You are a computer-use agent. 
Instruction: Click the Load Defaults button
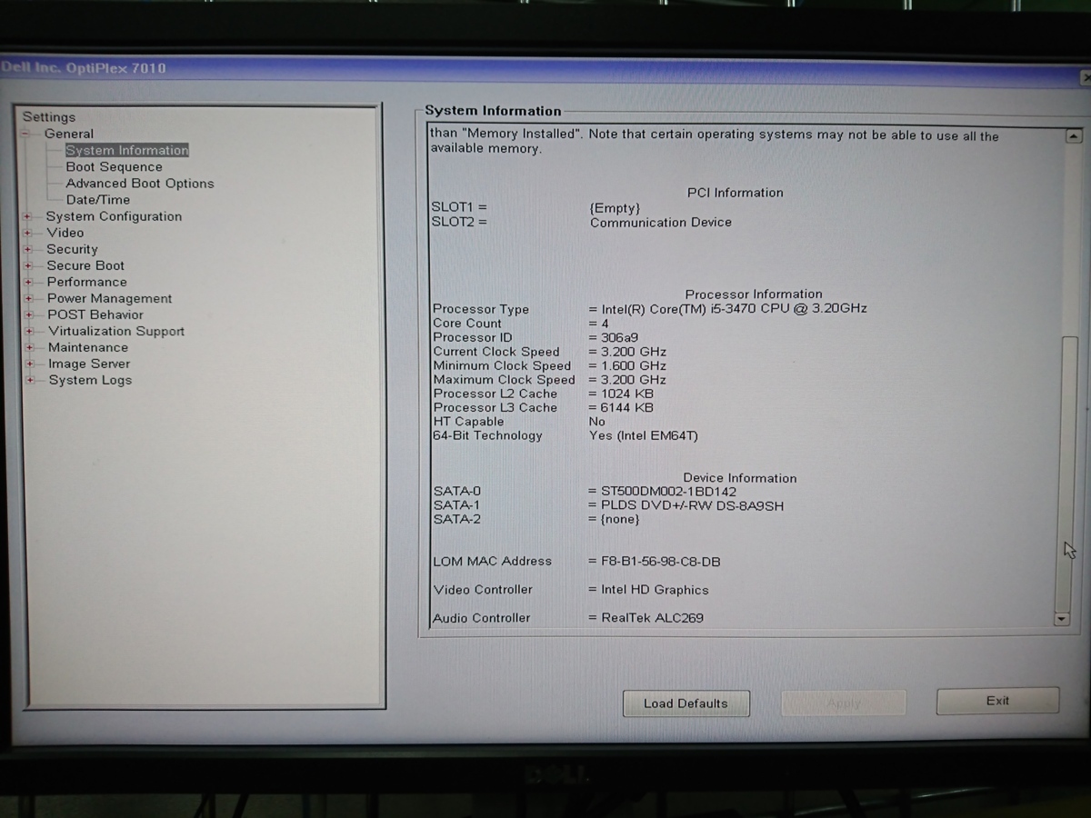686,703
